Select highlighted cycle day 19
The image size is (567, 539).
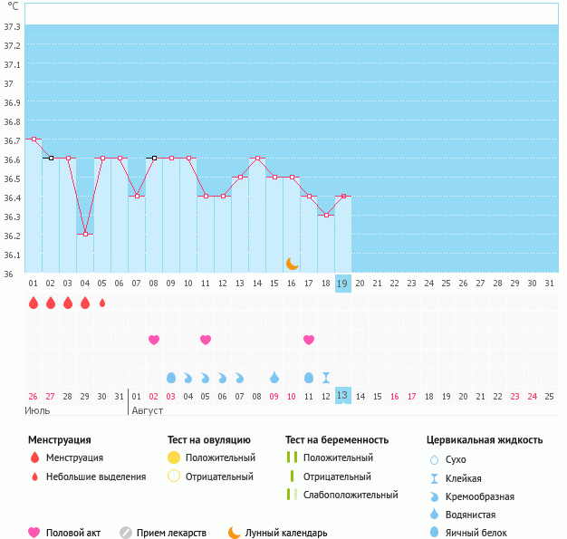point(342,284)
